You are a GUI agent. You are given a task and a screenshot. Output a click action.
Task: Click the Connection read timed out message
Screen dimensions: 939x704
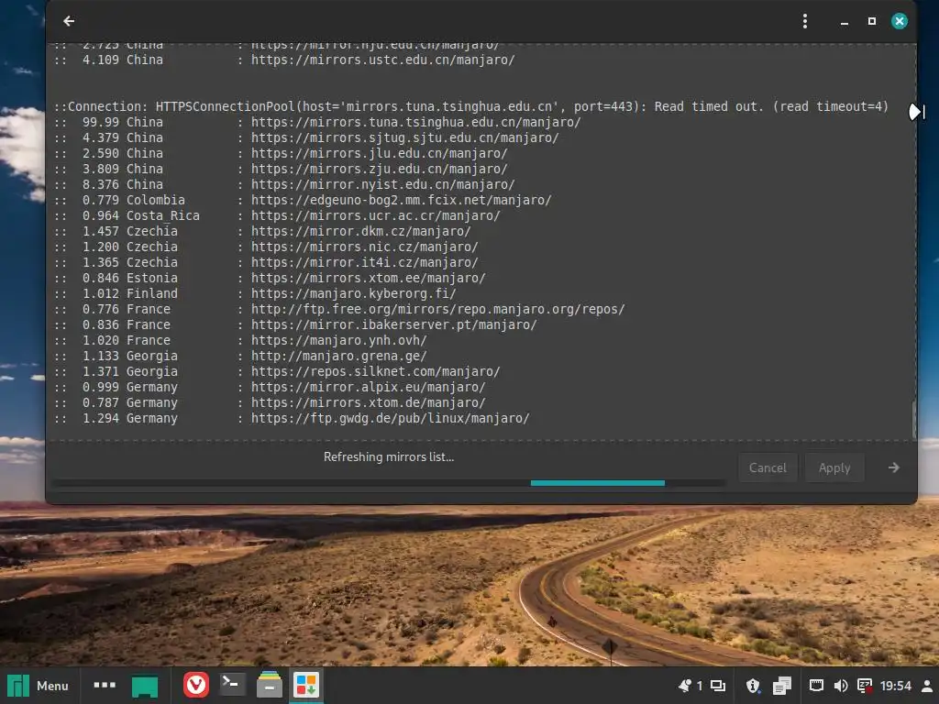point(471,106)
